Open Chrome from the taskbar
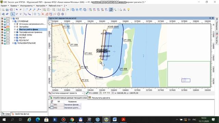Screen dimensions: 219x123 (72, 120)
